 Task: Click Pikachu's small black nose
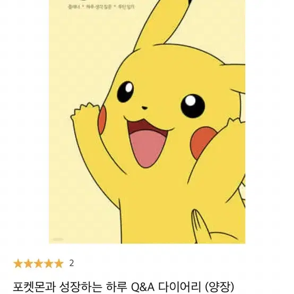coord(144,108)
